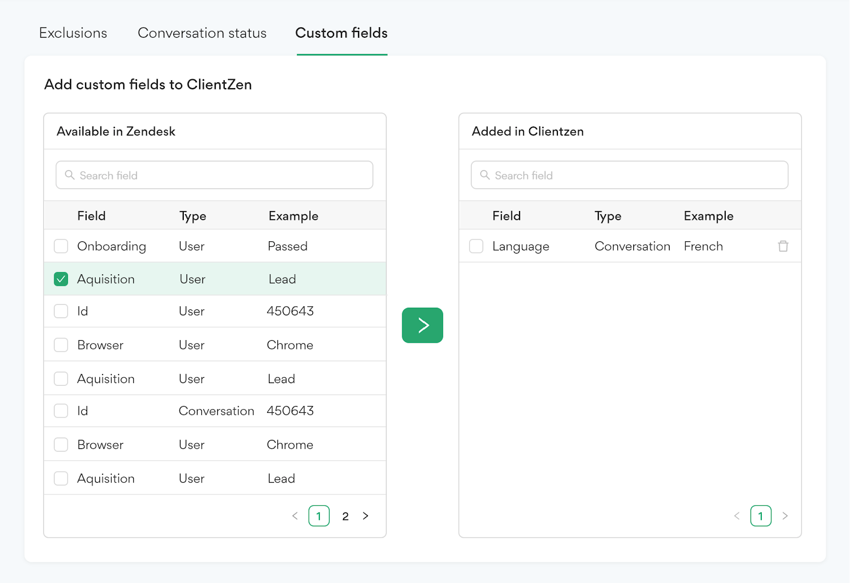Click the Field column header in Clientzen table
850x583 pixels.
(x=506, y=216)
